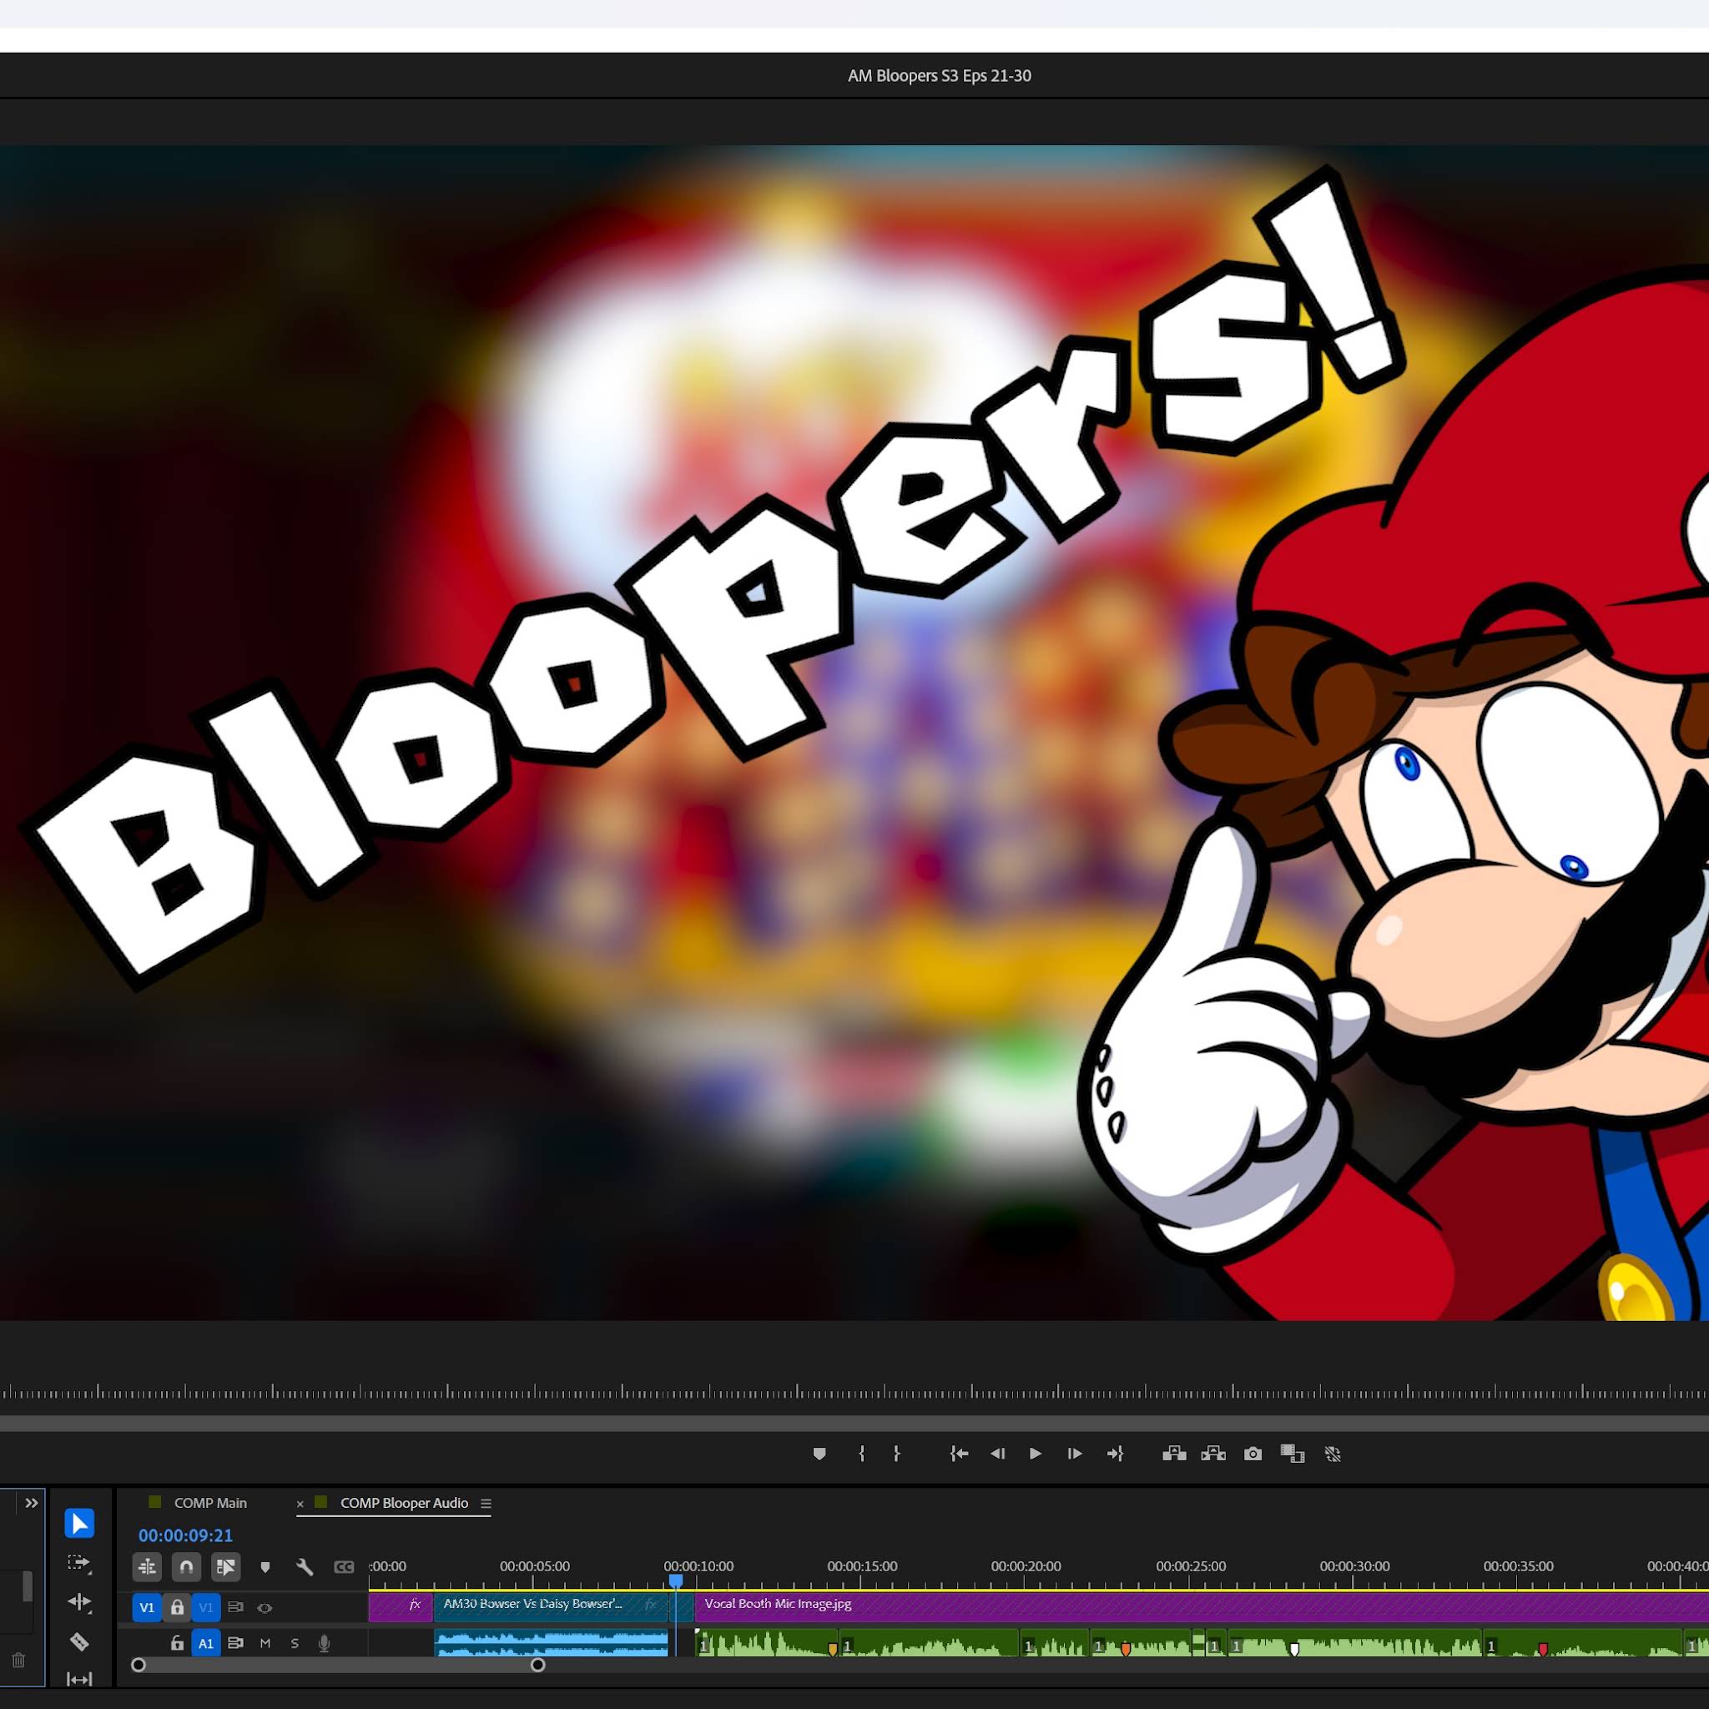Select the Razor tool
Viewport: 1709px width, 1709px height.
(x=78, y=1641)
